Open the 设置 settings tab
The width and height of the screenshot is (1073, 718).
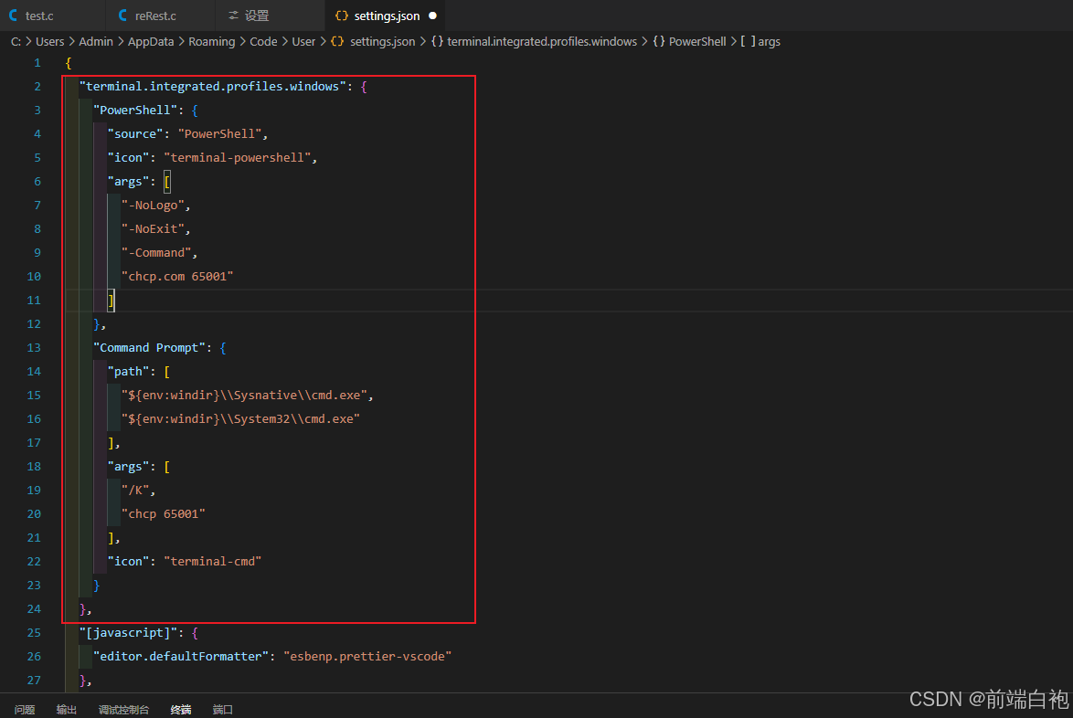270,15
